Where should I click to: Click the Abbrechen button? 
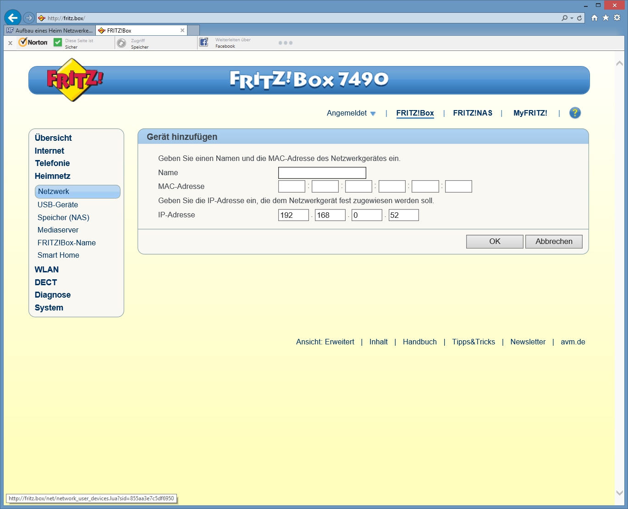coord(554,242)
